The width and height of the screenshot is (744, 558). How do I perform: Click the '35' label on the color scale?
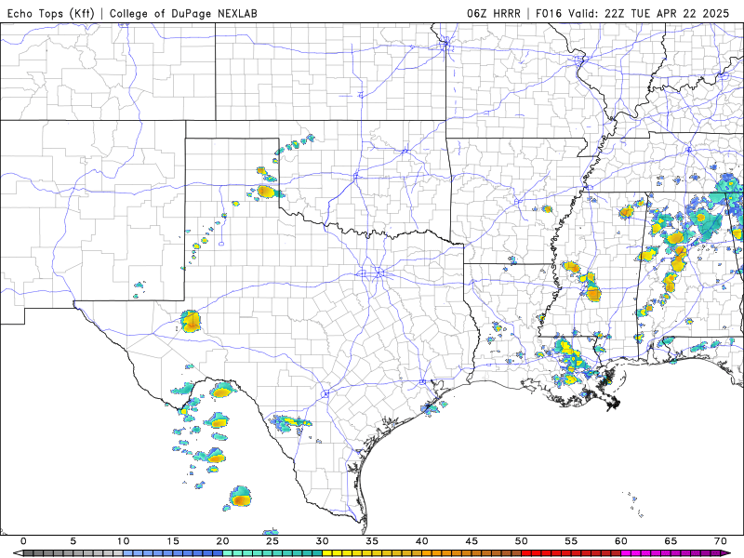(372, 541)
